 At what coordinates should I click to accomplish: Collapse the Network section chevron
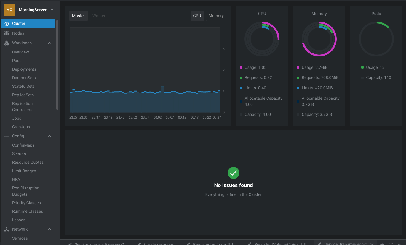pos(50,229)
